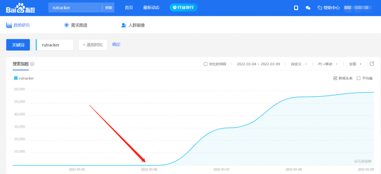Click the 2022-03-07 axis label
The width and height of the screenshot is (381, 174).
click(x=221, y=169)
